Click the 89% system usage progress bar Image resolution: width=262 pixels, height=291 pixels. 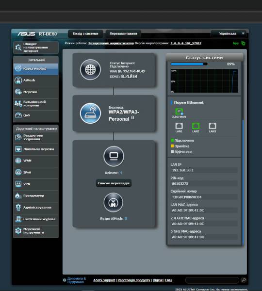point(189,64)
